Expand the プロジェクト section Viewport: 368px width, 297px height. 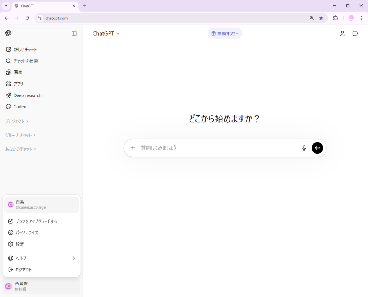pos(17,121)
